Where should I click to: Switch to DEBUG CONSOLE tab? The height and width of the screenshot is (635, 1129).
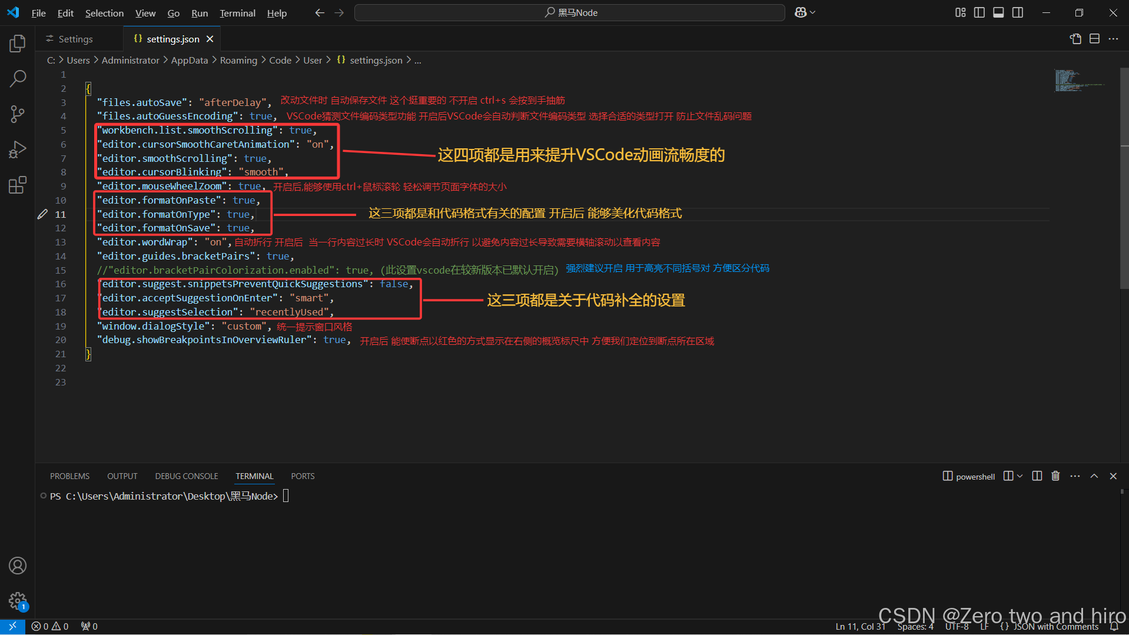point(187,476)
